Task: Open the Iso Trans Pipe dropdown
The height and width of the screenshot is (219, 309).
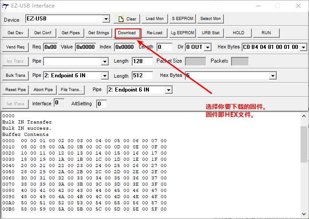Action: [105, 61]
